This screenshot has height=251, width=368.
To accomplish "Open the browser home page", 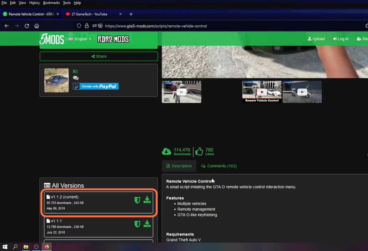I will tap(37, 26).
